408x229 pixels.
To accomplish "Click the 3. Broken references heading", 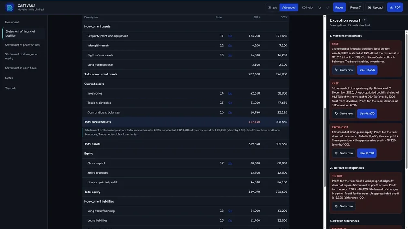I will pos(344,221).
